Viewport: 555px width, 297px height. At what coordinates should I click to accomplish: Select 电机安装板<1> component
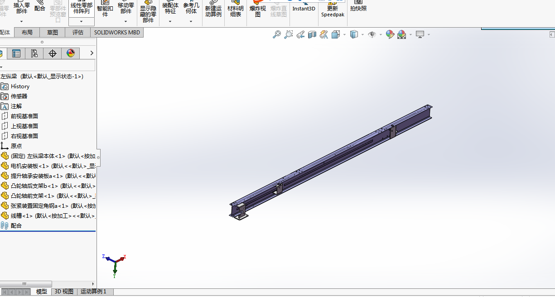(48, 166)
